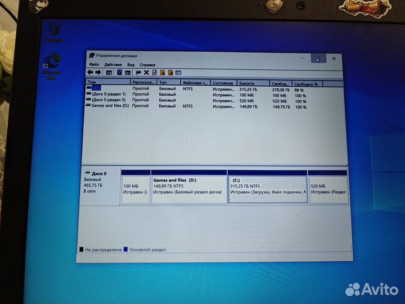Click the view settings list toolbar icon
The image size is (405, 304).
178,73
